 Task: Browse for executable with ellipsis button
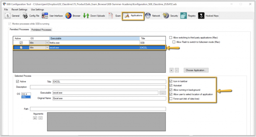coord(163,93)
